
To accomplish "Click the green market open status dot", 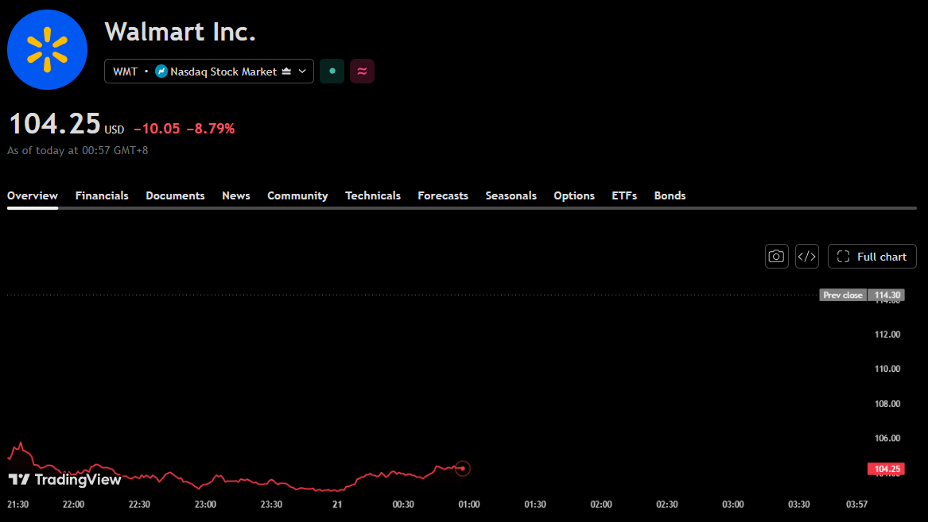I will 332,71.
